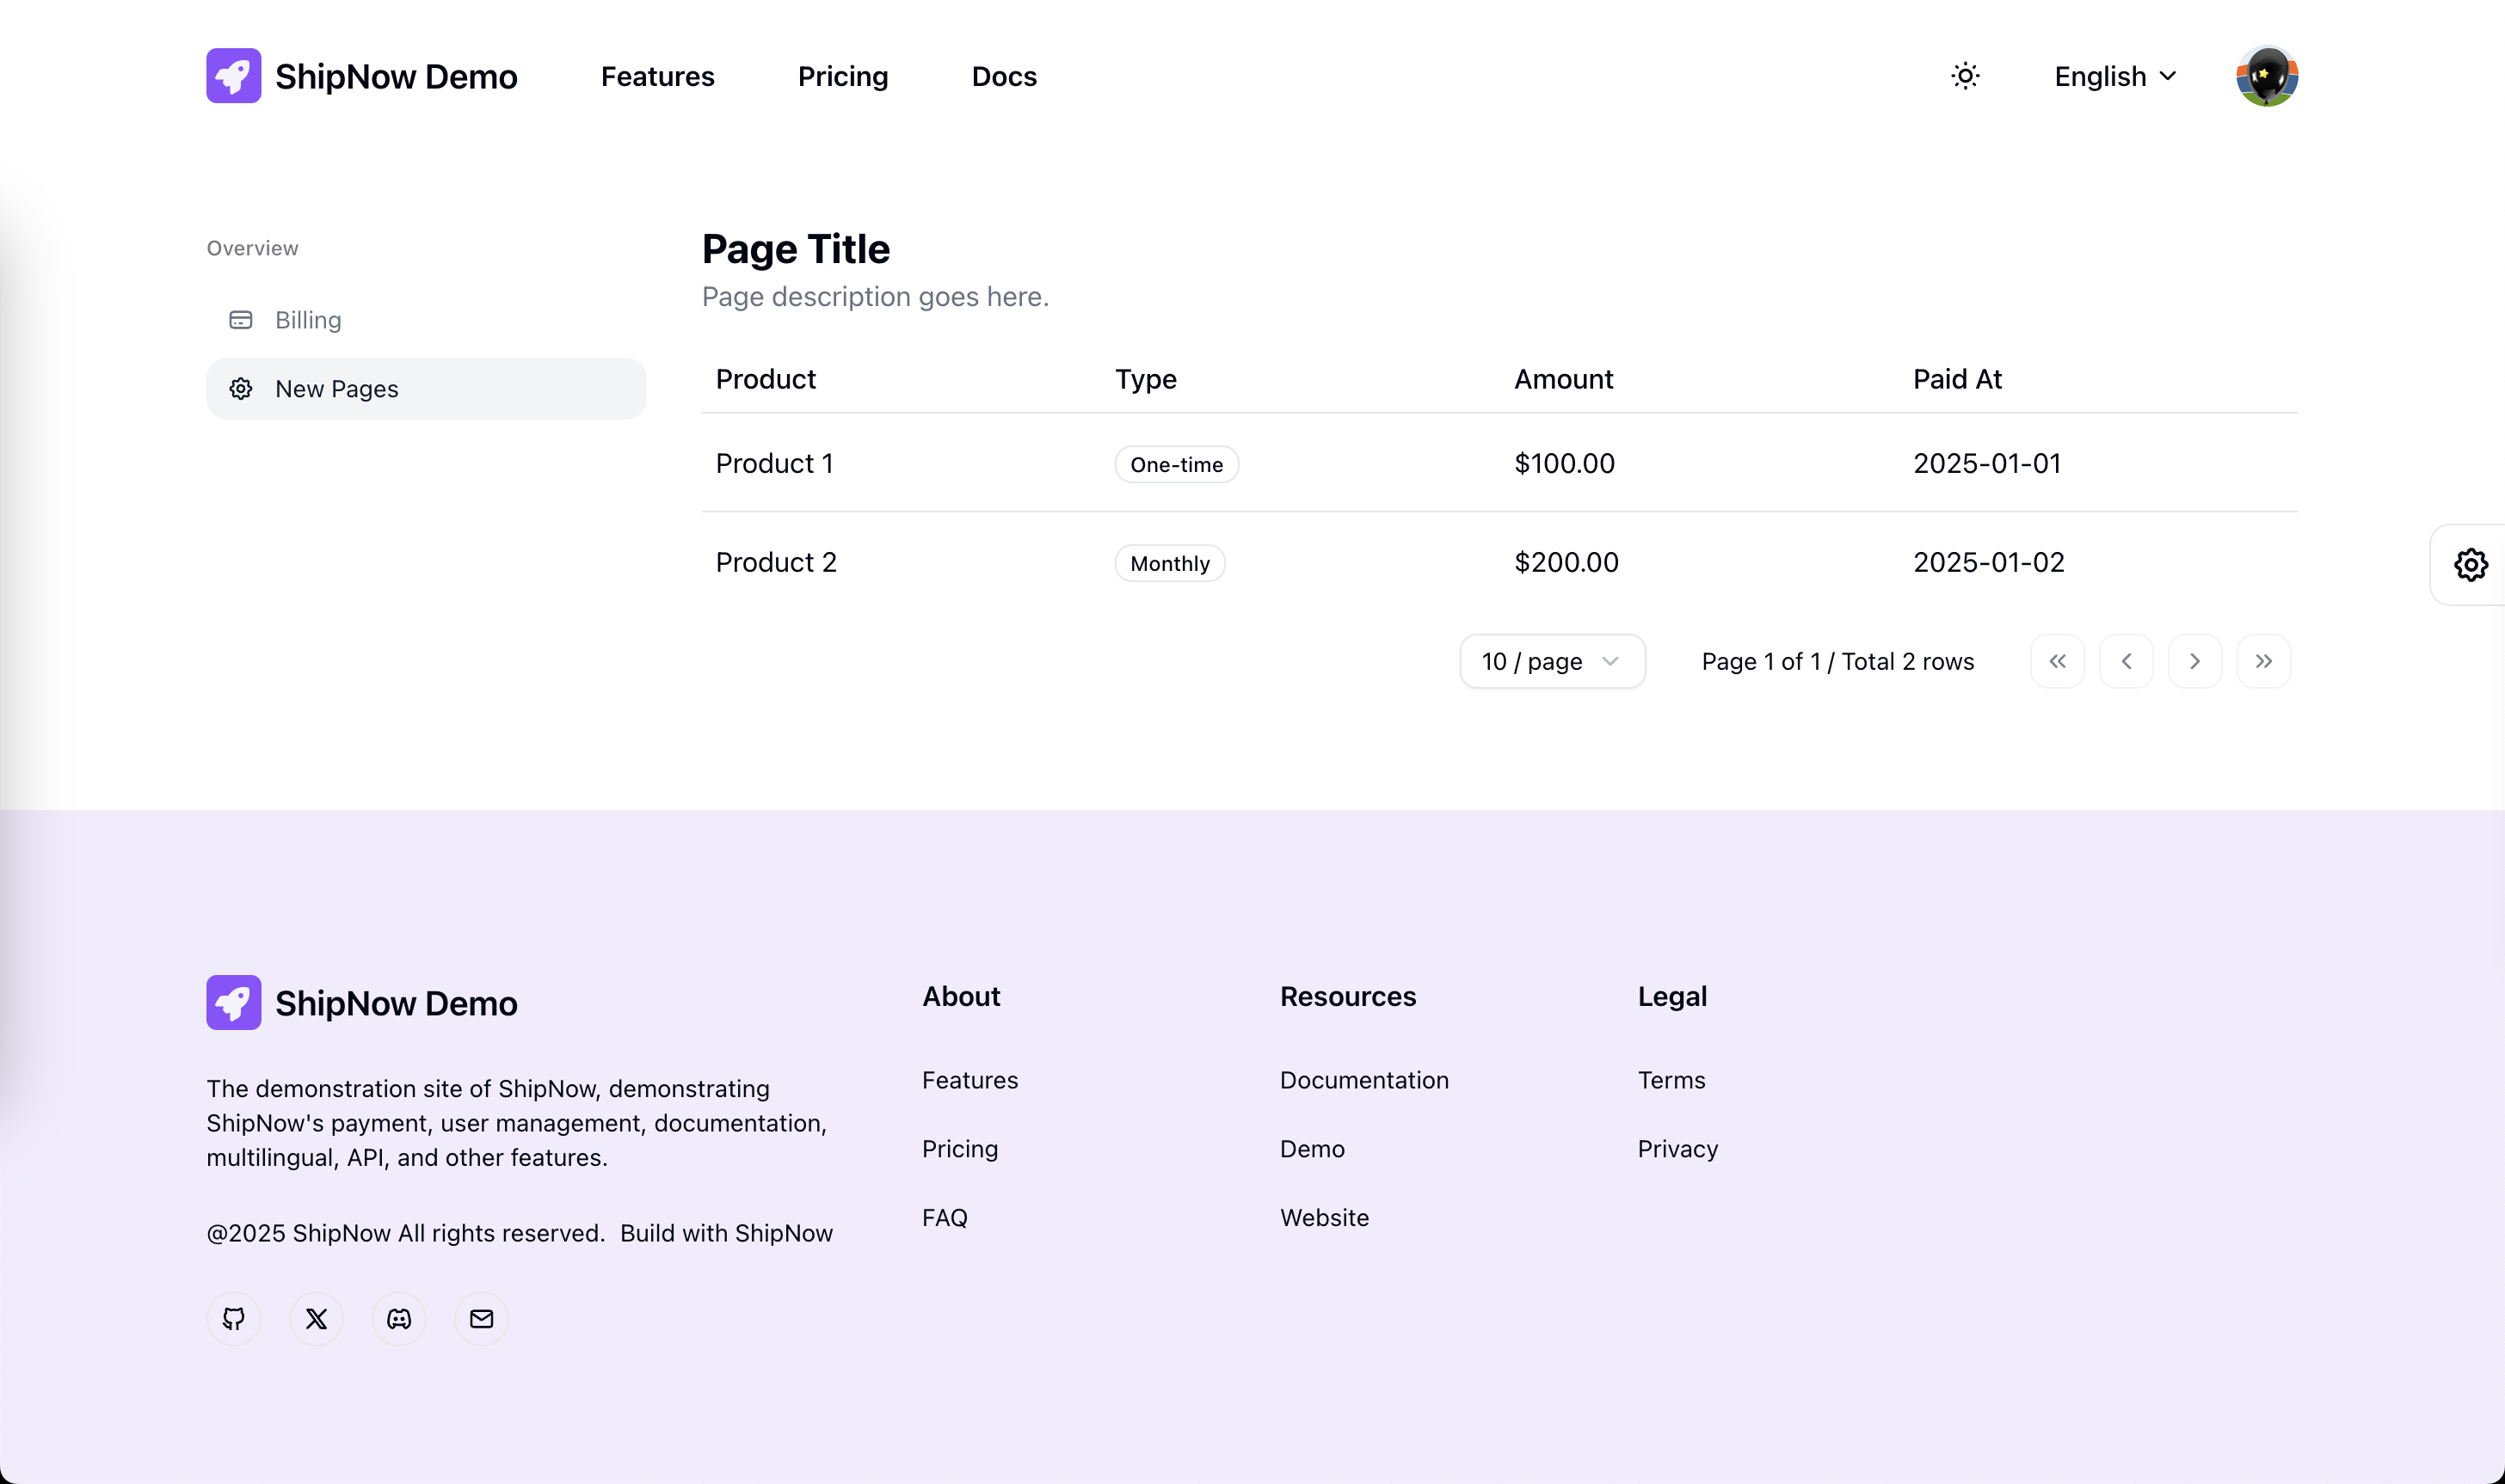Open the X (Twitter) social icon
The width and height of the screenshot is (2505, 1484).
[x=316, y=1319]
